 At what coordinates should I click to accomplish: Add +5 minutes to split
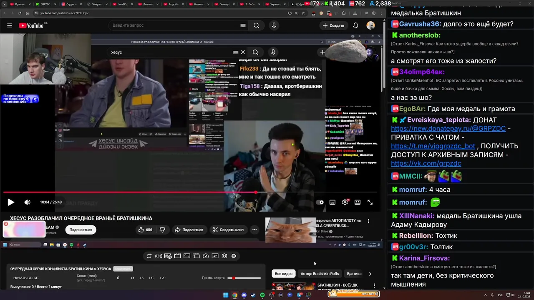click(x=141, y=278)
